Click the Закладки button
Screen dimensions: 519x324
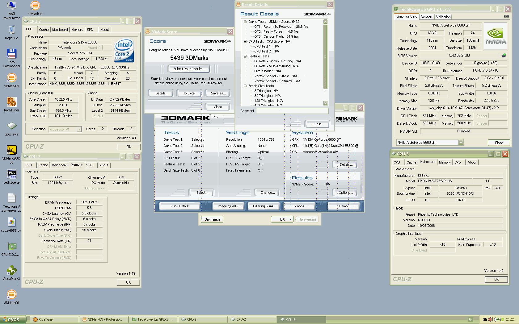click(x=212, y=219)
